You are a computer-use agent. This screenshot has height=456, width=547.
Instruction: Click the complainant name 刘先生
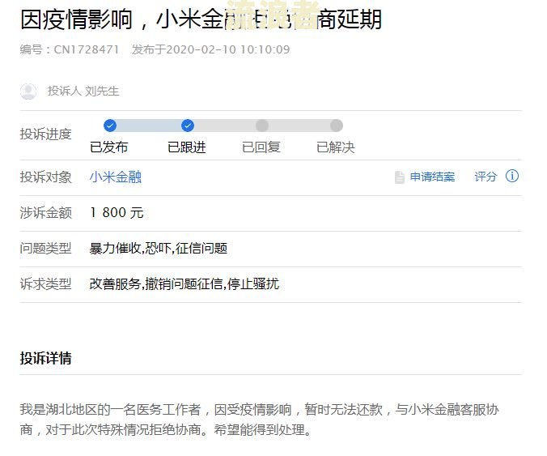pos(102,92)
